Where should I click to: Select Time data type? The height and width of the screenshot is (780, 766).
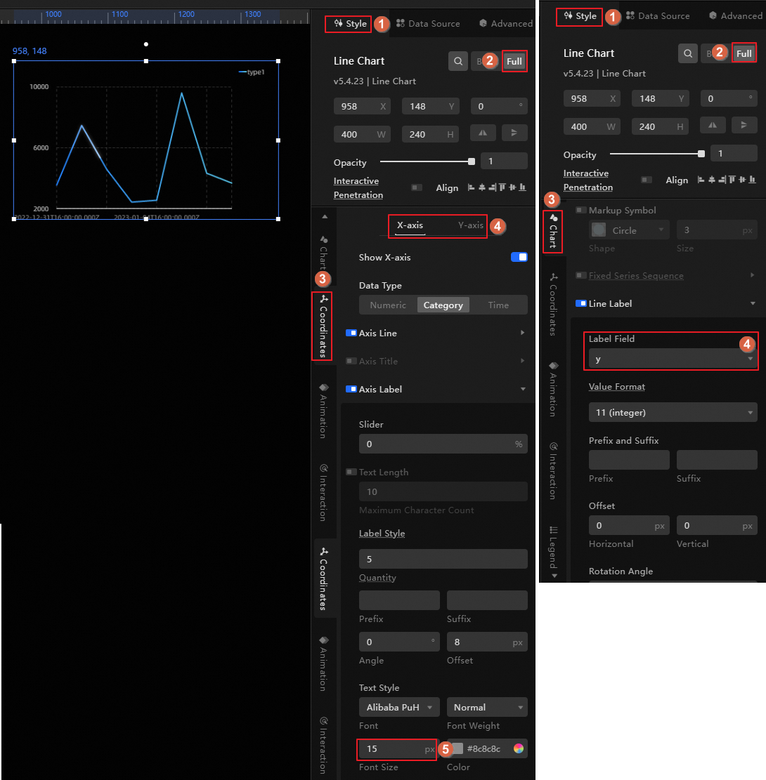click(498, 305)
